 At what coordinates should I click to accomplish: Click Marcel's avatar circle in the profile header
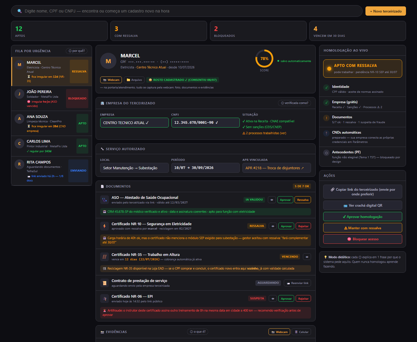(x=108, y=61)
